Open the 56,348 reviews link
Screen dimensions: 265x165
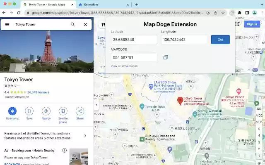38,92
